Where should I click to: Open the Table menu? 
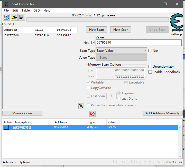coord(26,11)
